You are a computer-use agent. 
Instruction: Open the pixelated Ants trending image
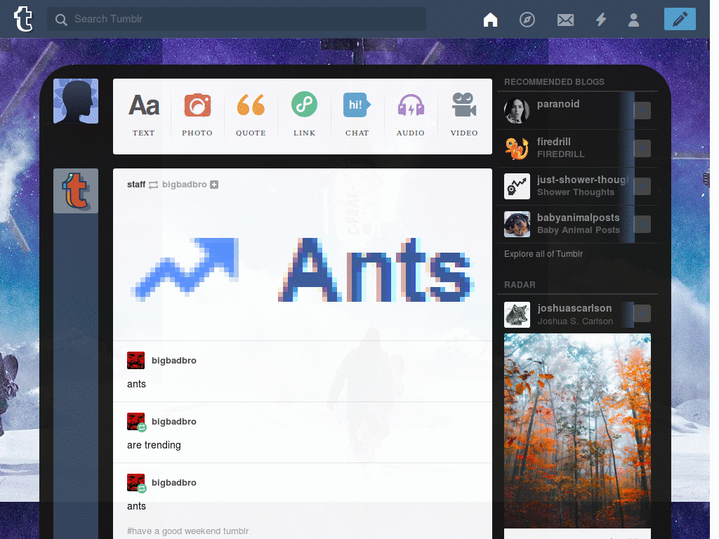click(x=303, y=269)
